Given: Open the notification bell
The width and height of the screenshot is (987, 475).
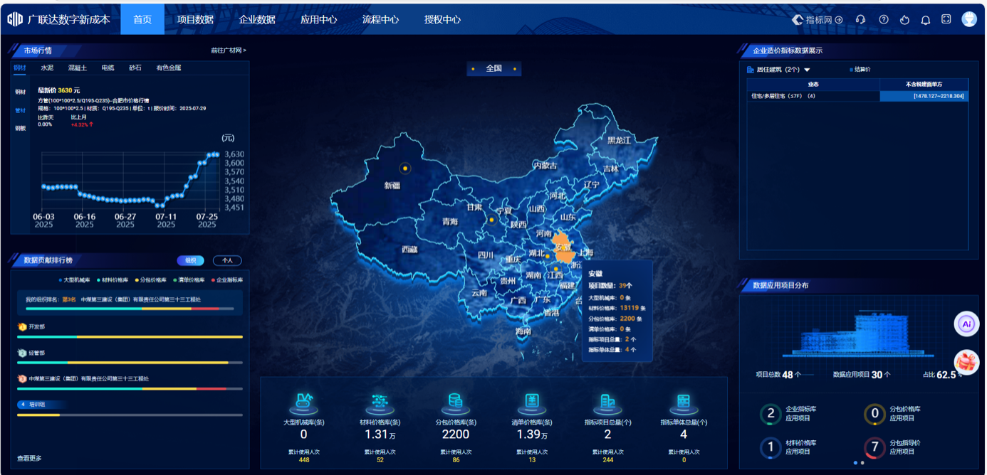Looking at the screenshot, I should coord(925,20).
